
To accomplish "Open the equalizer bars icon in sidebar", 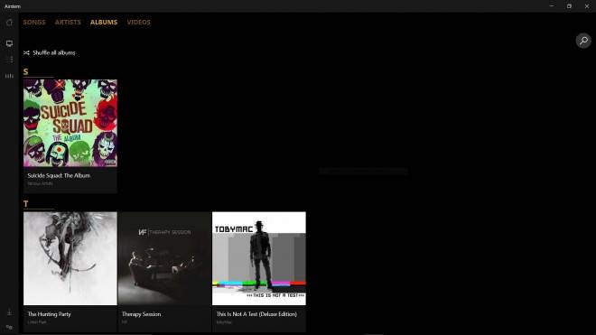I will coord(9,76).
